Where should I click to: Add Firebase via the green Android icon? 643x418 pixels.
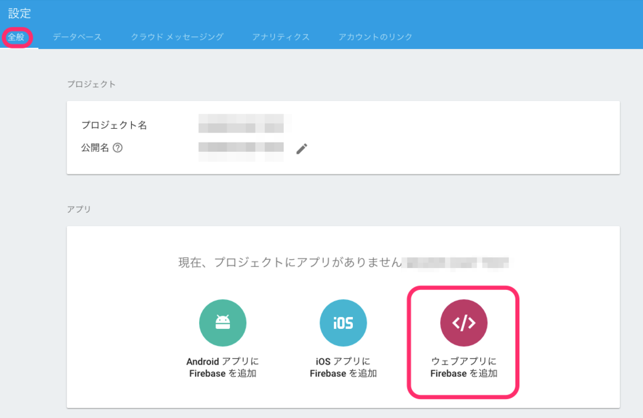pos(223,323)
